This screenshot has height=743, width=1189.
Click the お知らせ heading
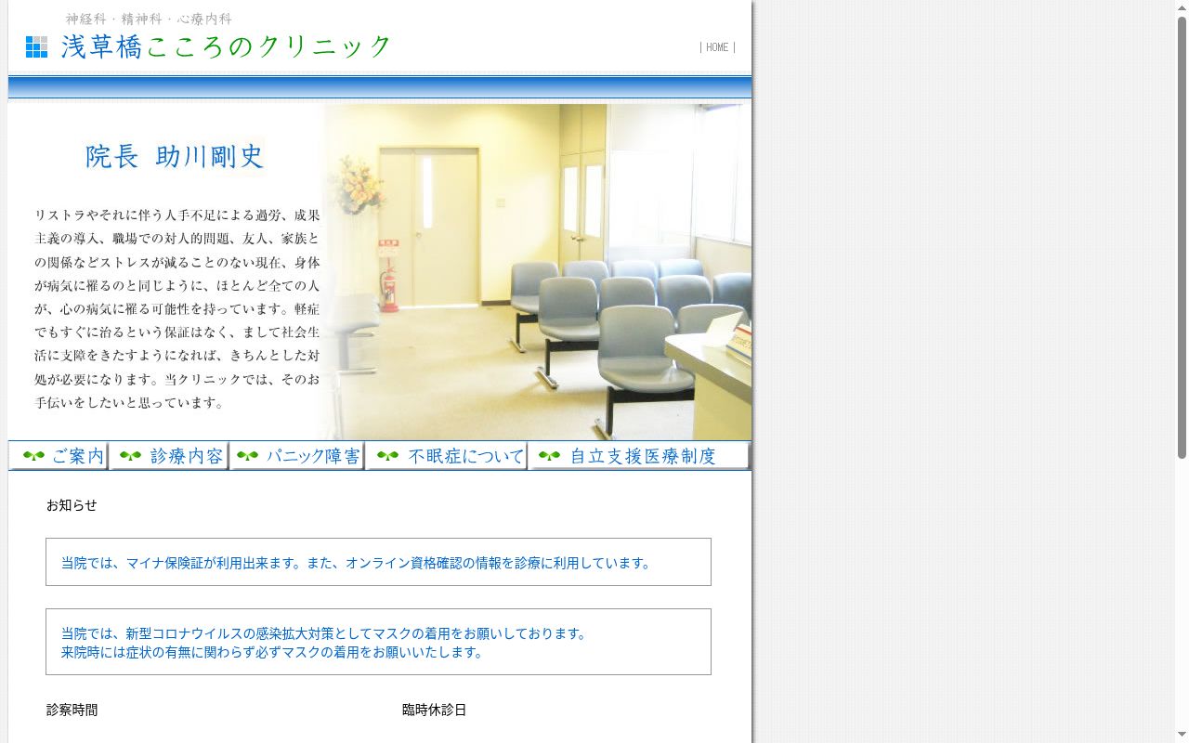[72, 505]
